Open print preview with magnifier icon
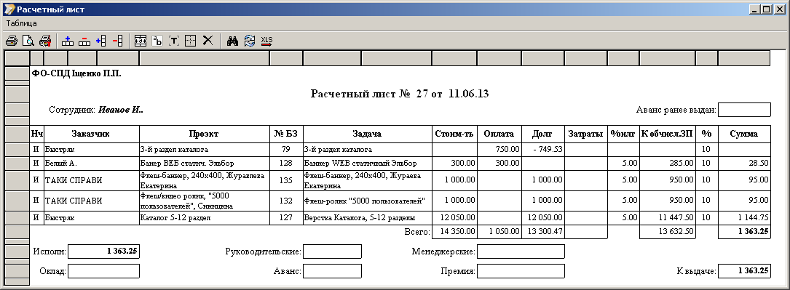The image size is (790, 290). [x=28, y=41]
